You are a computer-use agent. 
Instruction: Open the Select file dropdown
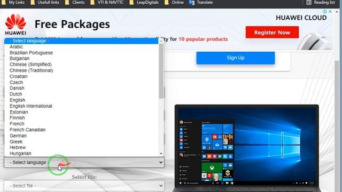[84, 186]
